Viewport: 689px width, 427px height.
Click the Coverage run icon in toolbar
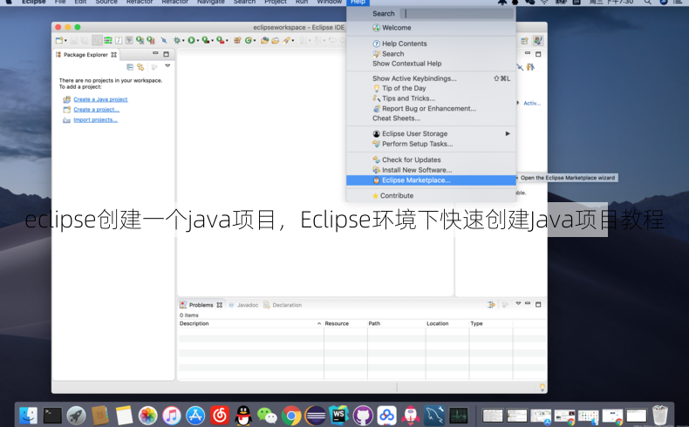[x=206, y=40]
